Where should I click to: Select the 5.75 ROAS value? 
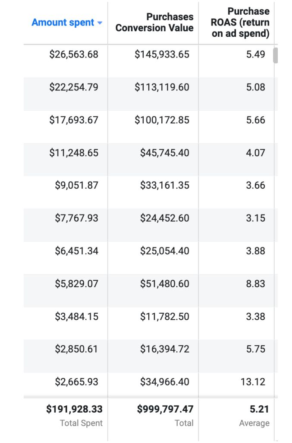[255, 349]
